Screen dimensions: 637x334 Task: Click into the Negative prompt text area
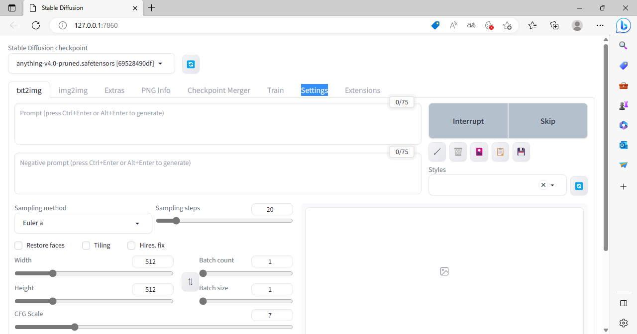pos(218,173)
